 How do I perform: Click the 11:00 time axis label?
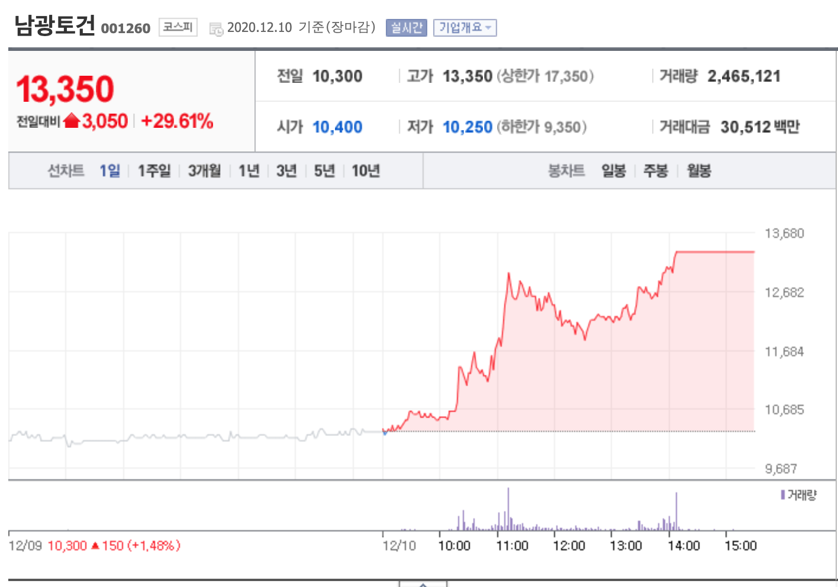coord(512,546)
